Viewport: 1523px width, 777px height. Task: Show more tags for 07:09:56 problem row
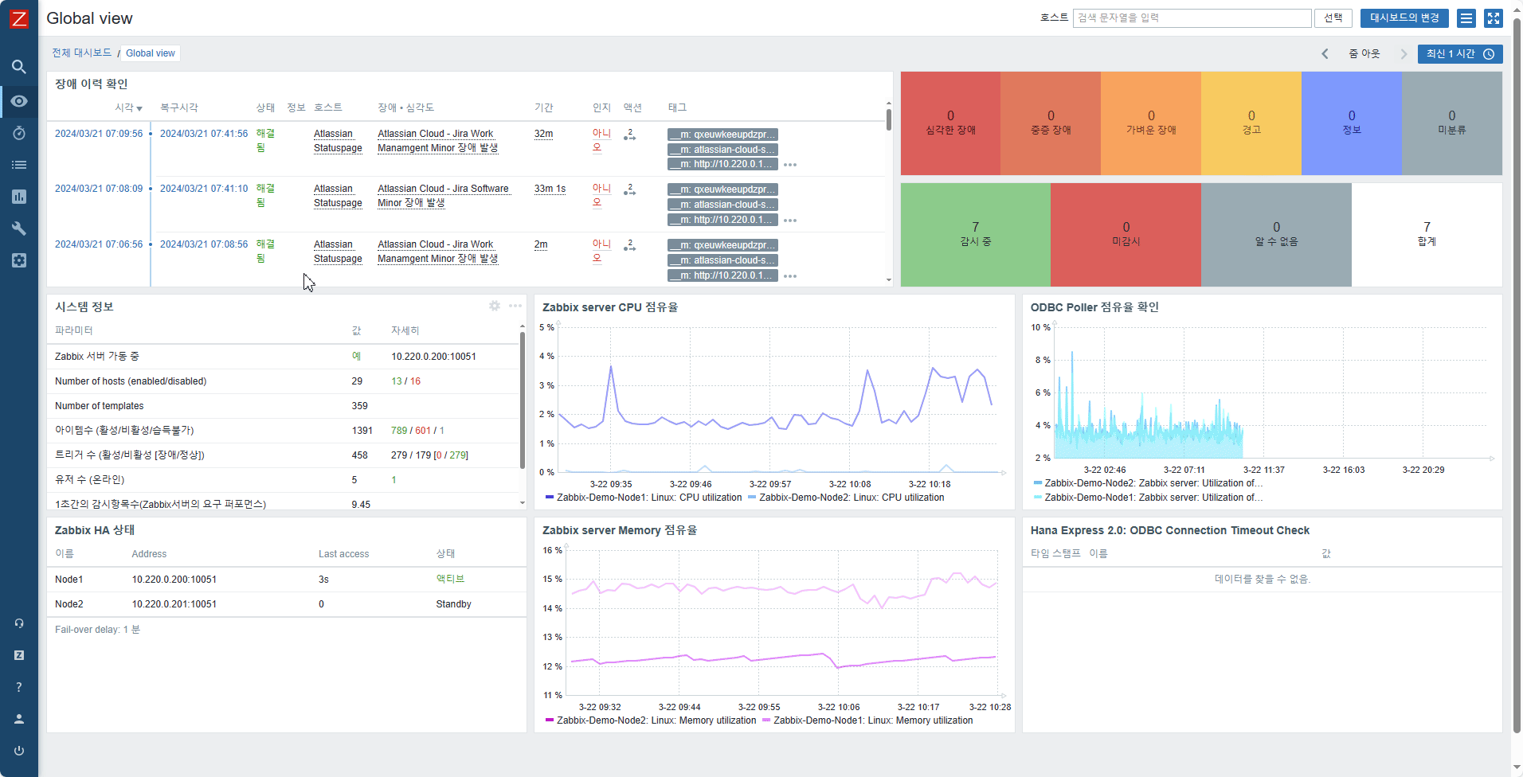point(790,165)
